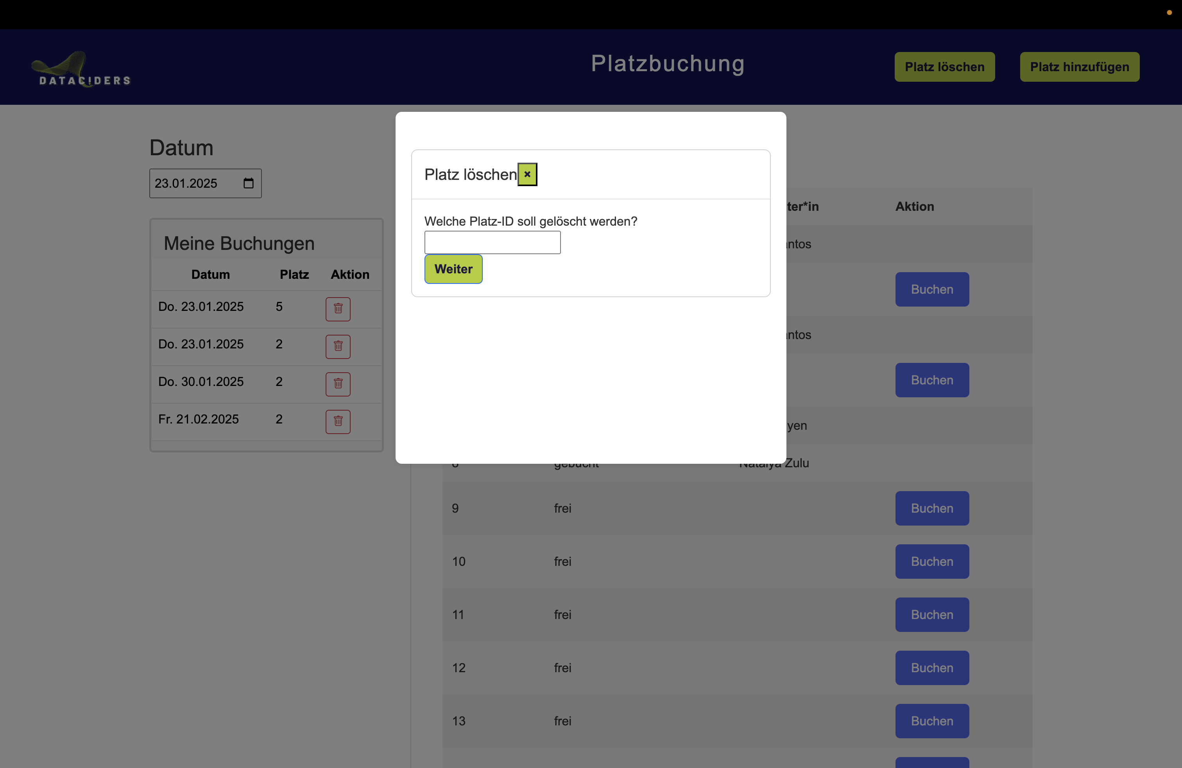
Task: Book seat 13 with Buchen button
Action: pos(932,721)
